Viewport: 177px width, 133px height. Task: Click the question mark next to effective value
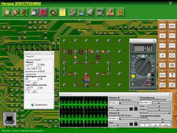pos(27,88)
